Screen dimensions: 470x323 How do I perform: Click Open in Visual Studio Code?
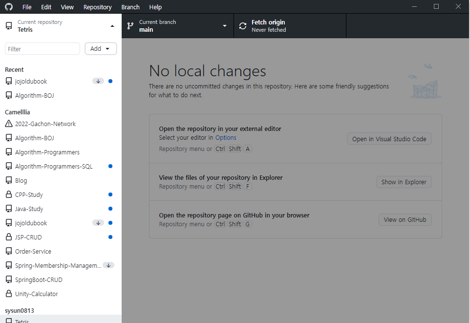(389, 139)
